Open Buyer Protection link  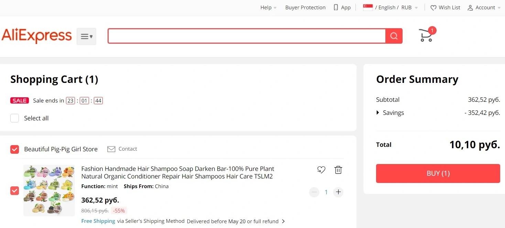(x=305, y=8)
